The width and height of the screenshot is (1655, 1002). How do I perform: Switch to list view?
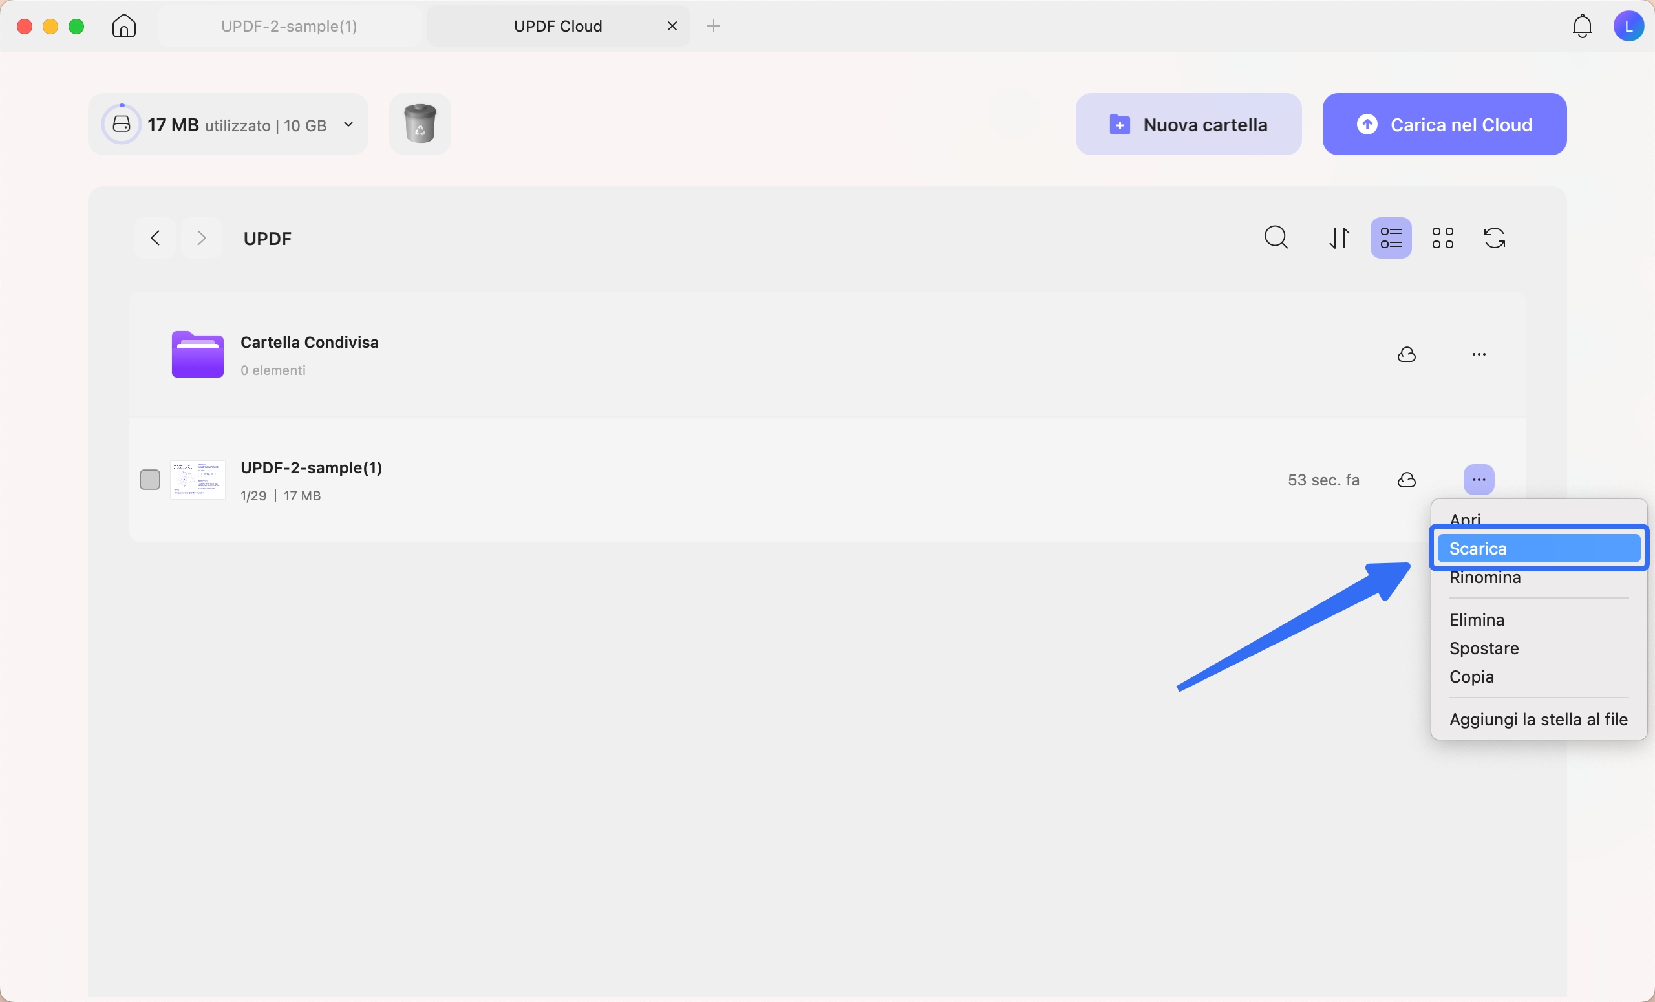1391,238
